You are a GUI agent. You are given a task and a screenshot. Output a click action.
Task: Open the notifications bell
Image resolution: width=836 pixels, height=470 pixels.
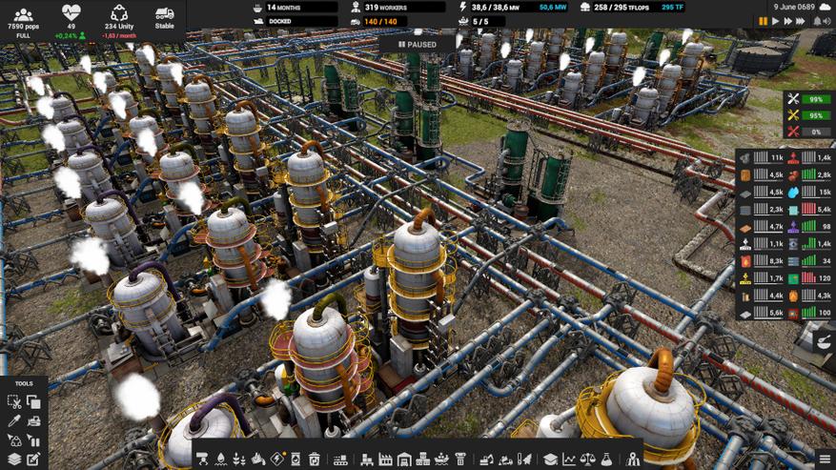816,21
